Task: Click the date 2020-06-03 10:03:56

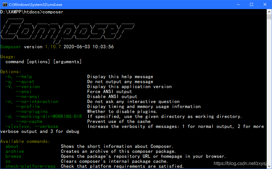Action: coord(89,47)
